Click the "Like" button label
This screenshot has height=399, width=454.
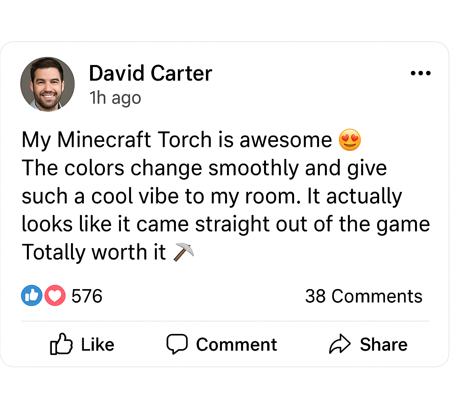(x=98, y=345)
